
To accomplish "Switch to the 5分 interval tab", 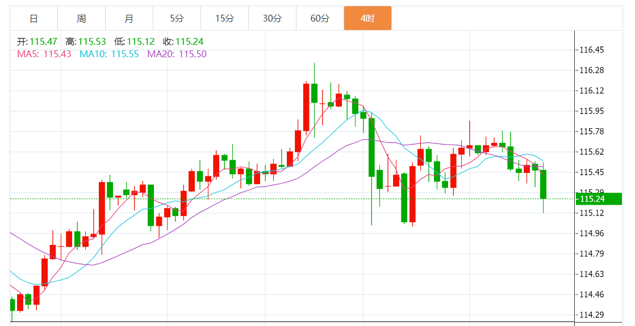I will click(177, 18).
